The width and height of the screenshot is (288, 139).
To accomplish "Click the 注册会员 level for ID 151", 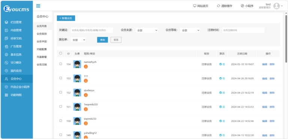I will tap(207, 107).
